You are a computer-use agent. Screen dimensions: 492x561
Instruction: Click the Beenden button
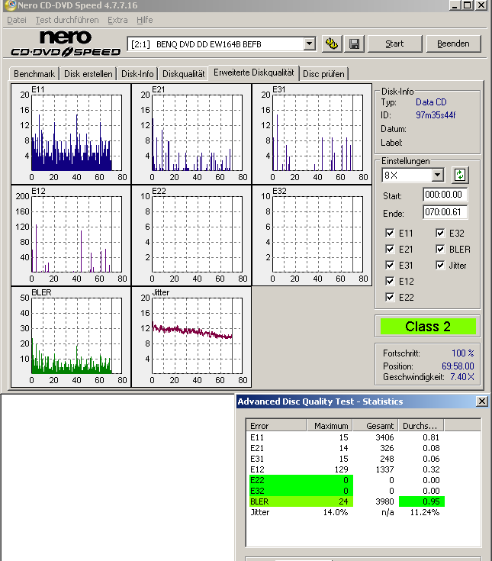[453, 44]
